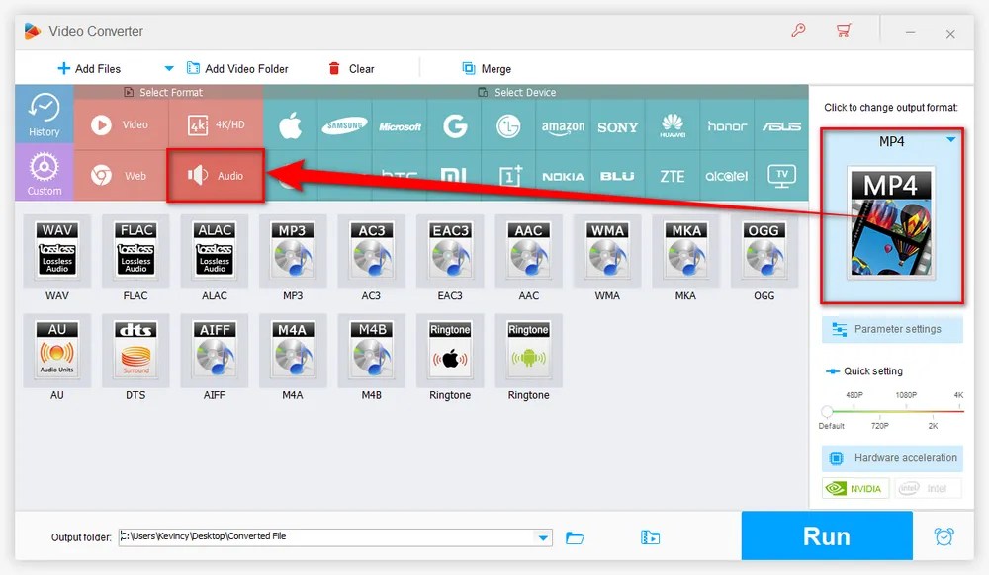Select the Apple Ringtone format

pyautogui.click(x=450, y=350)
